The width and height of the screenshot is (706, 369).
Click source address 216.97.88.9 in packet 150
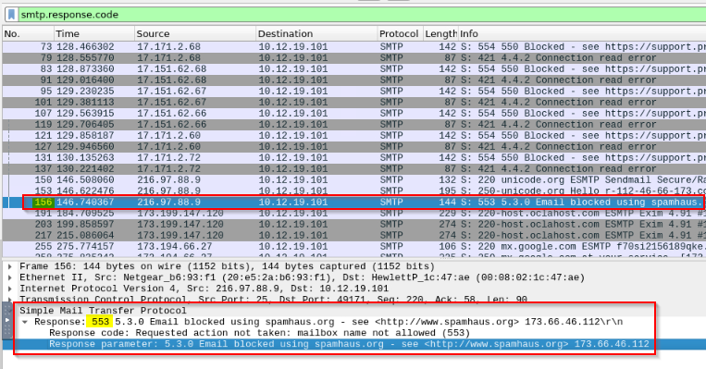click(x=168, y=180)
